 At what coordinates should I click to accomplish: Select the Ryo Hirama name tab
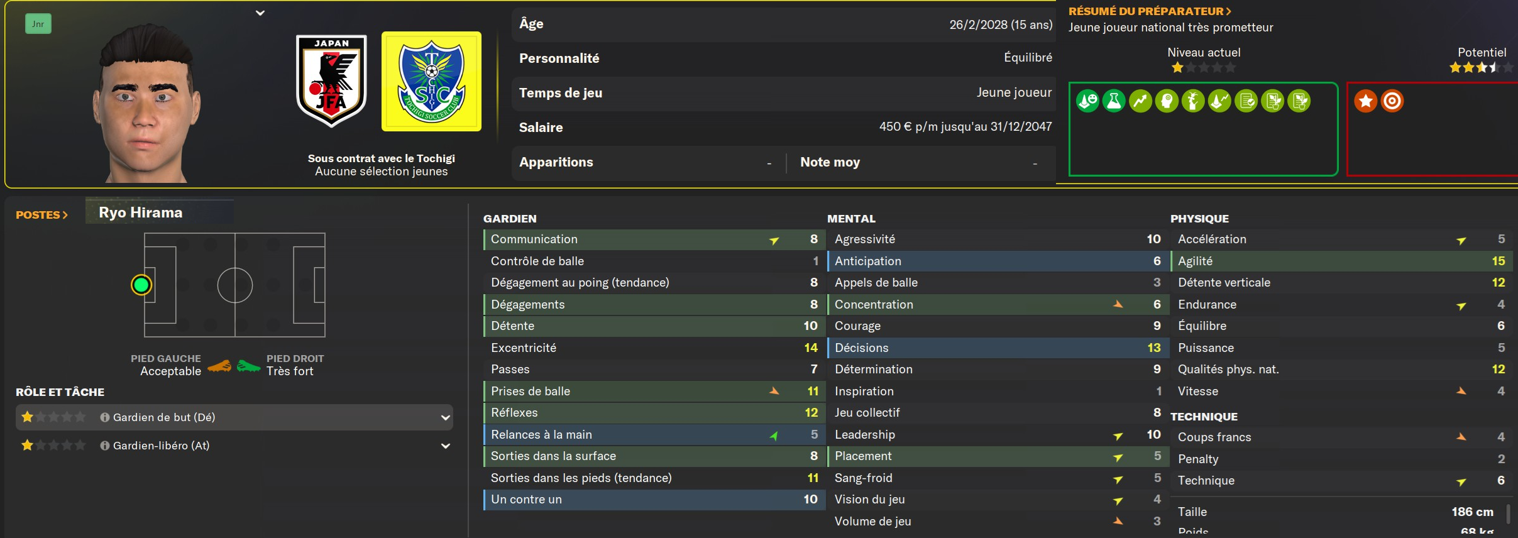[141, 212]
